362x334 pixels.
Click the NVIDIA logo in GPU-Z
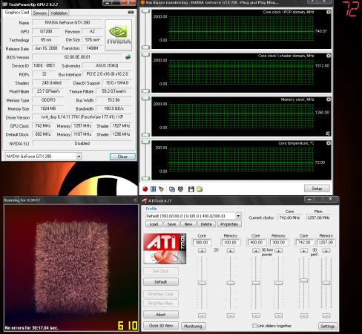[119, 35]
